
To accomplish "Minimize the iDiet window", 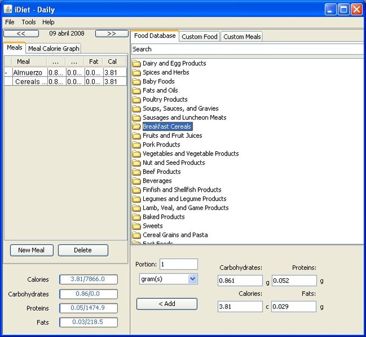I will [330, 10].
